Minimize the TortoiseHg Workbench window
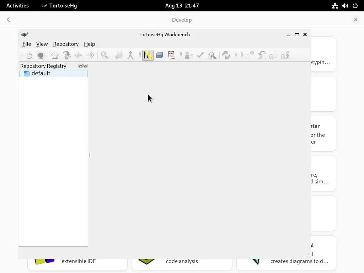The width and height of the screenshot is (364, 273). point(289,34)
